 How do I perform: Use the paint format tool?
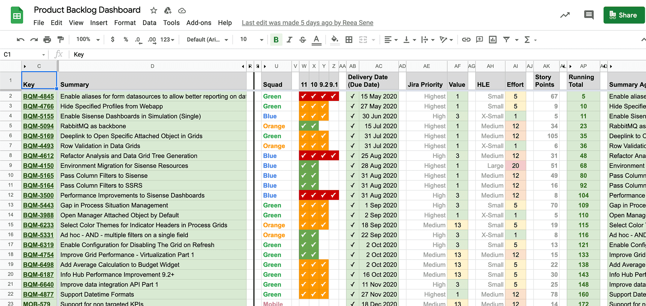(x=61, y=39)
